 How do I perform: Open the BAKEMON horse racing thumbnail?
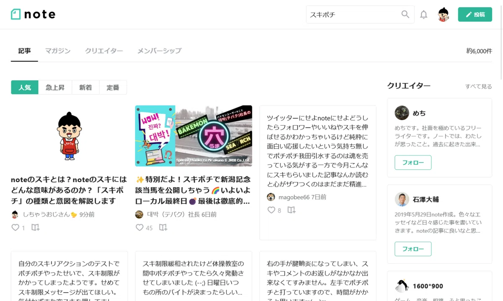194,136
